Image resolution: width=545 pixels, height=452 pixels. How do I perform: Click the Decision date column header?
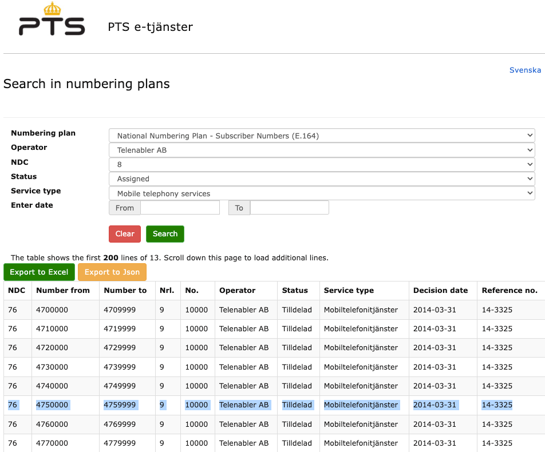(x=440, y=290)
